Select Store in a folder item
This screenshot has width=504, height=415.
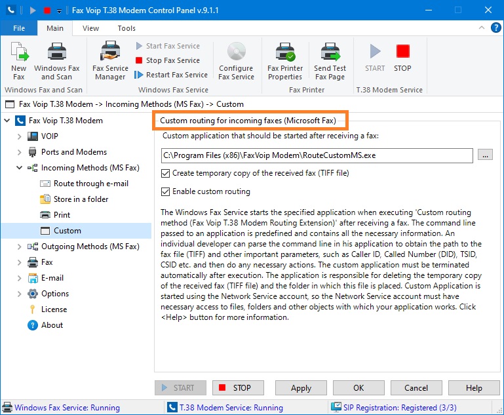click(x=74, y=199)
